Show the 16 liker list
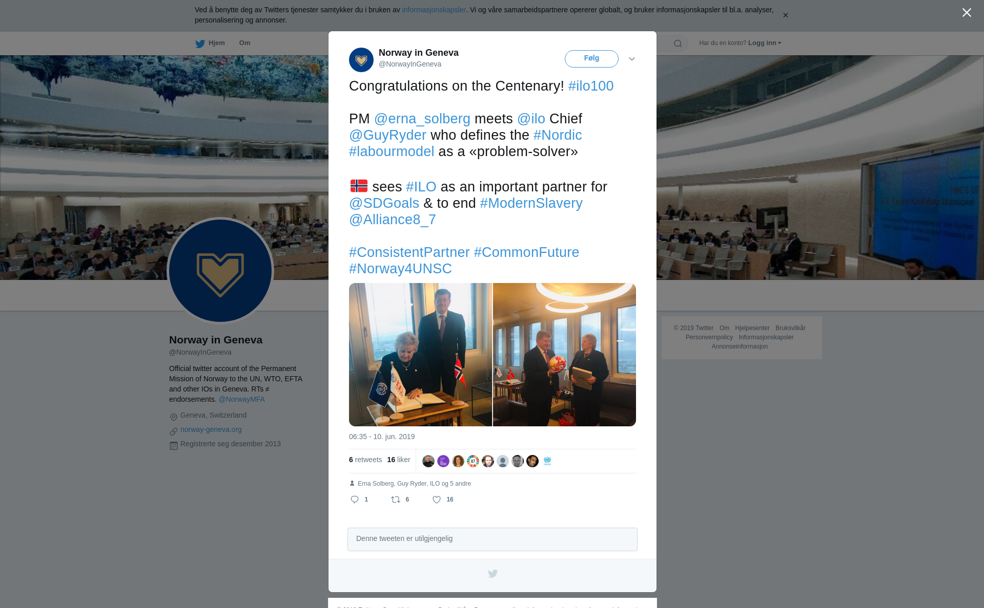 [399, 460]
